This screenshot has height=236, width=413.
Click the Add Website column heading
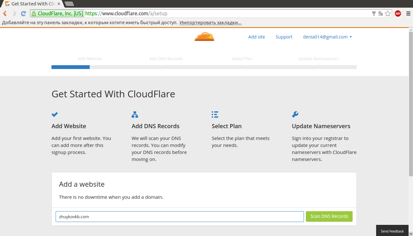(69, 126)
